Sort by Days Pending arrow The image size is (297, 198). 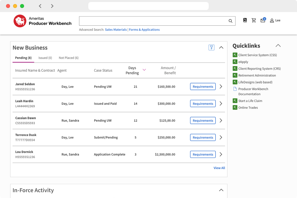(x=144, y=70)
